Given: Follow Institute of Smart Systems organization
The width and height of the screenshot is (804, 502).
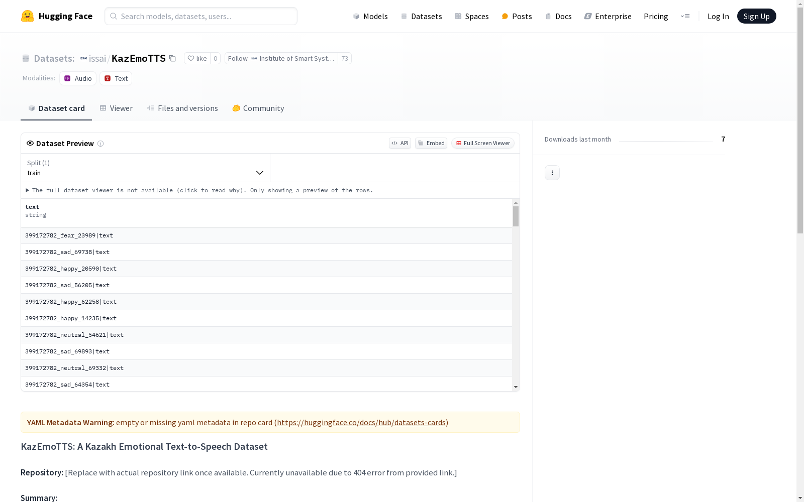Looking at the screenshot, I should 281,58.
